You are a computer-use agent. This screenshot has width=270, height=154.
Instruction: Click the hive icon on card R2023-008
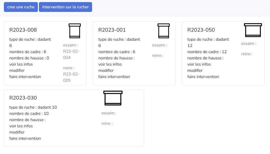pos(74,30)
